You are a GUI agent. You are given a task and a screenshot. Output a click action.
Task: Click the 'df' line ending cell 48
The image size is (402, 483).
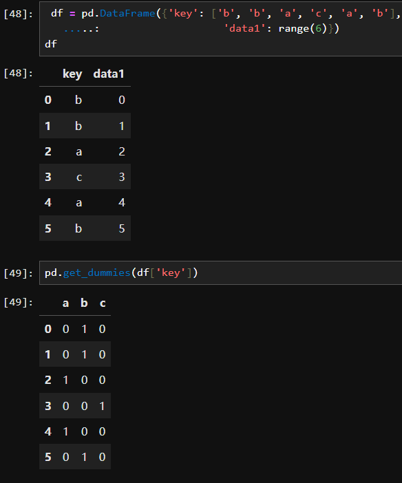click(x=51, y=44)
